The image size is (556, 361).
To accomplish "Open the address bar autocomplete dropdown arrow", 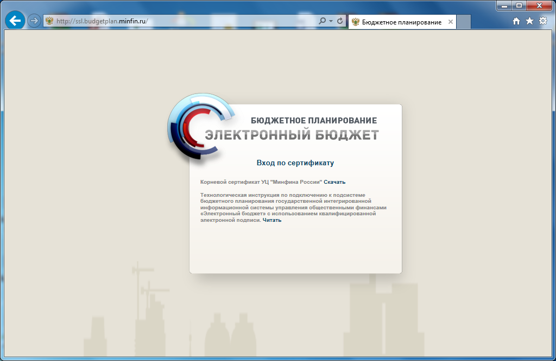I will [x=331, y=21].
